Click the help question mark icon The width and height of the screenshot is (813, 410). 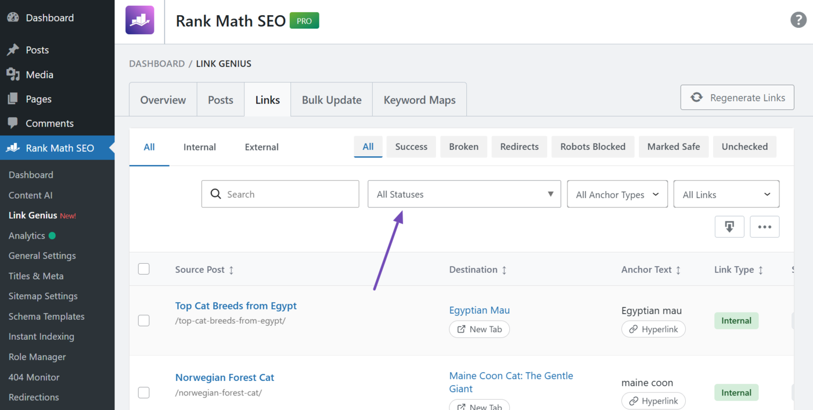tap(798, 19)
